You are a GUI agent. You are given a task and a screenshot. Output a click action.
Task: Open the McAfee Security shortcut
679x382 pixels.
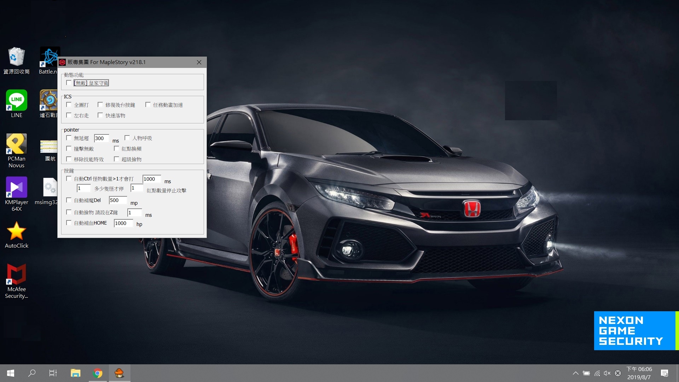pos(16,274)
